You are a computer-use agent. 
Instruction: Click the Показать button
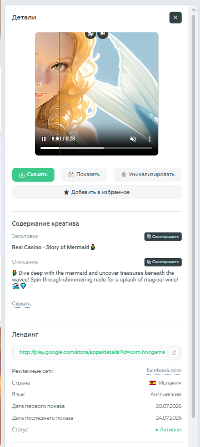coord(84,175)
